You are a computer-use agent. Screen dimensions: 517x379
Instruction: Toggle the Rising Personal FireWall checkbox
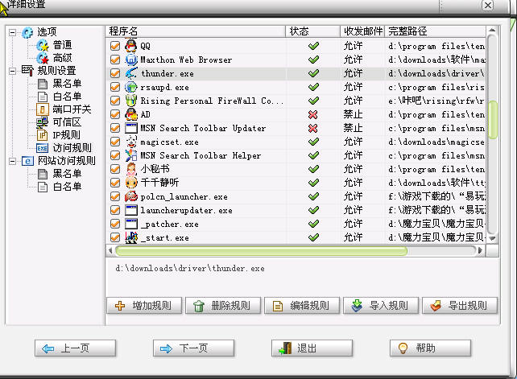(115, 101)
